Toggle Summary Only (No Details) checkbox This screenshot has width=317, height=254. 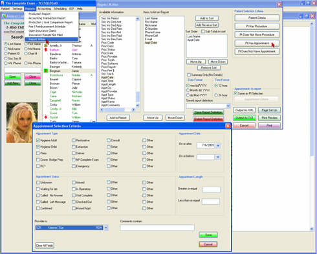tap(189, 75)
